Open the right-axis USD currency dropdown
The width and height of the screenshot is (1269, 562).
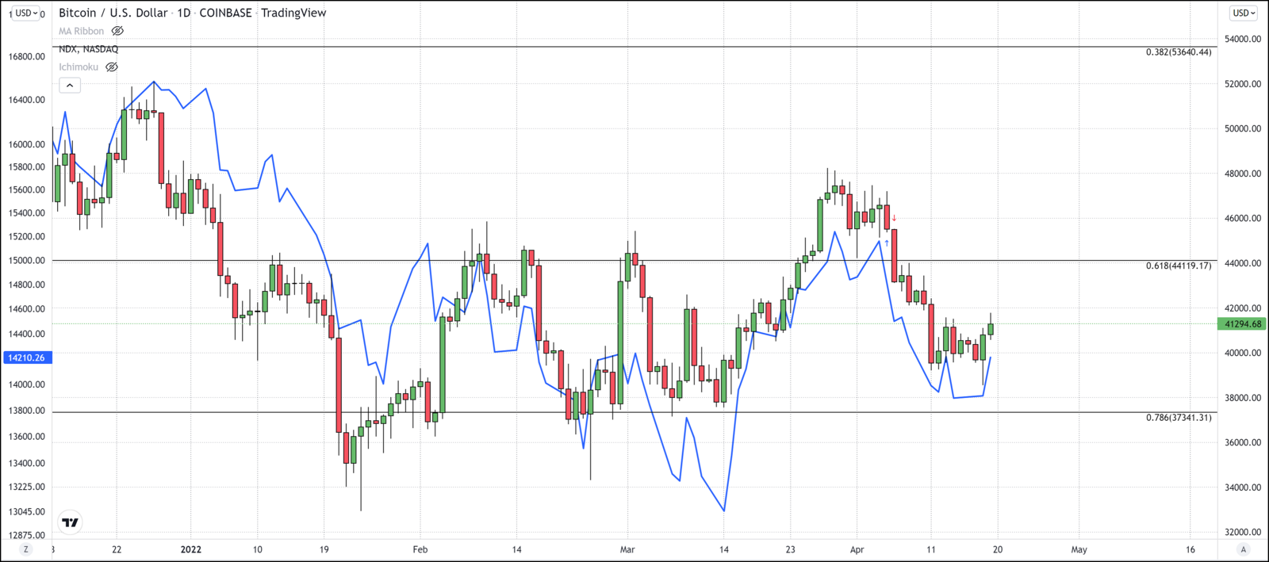pyautogui.click(x=1243, y=13)
